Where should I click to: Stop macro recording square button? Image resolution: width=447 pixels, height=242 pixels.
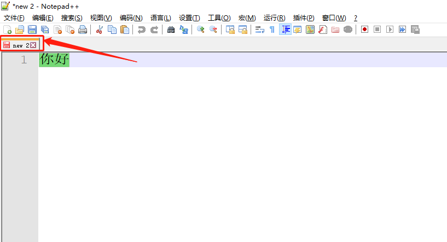pos(377,29)
